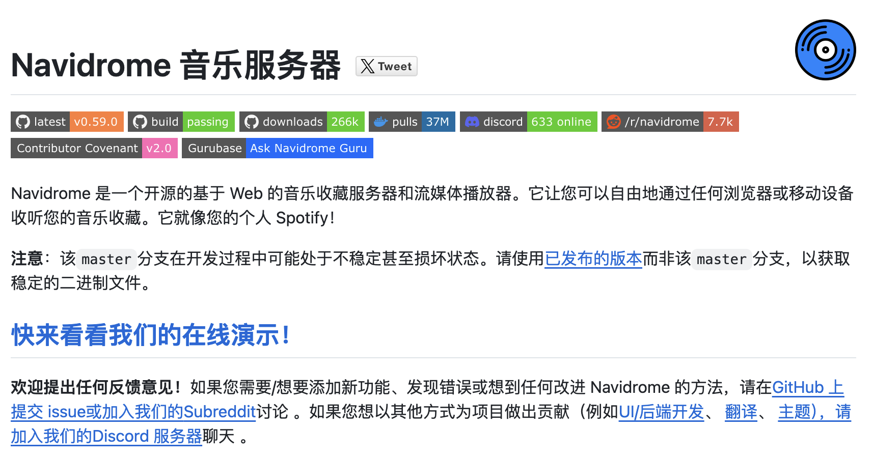Image resolution: width=873 pixels, height=458 pixels.
Task: Click the 266k downloads count
Action: pyautogui.click(x=345, y=122)
